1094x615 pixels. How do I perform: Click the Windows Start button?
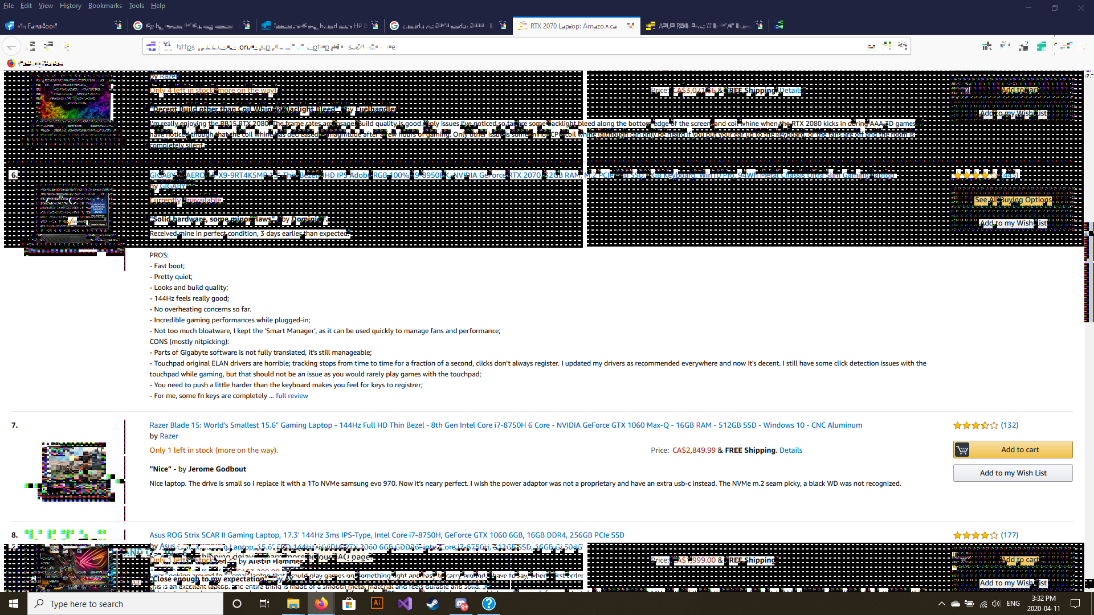pyautogui.click(x=13, y=603)
